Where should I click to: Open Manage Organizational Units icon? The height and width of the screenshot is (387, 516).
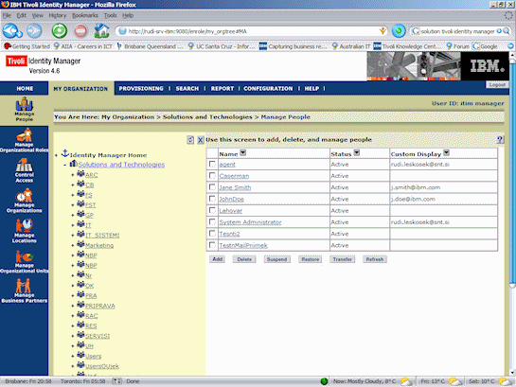pos(25,261)
